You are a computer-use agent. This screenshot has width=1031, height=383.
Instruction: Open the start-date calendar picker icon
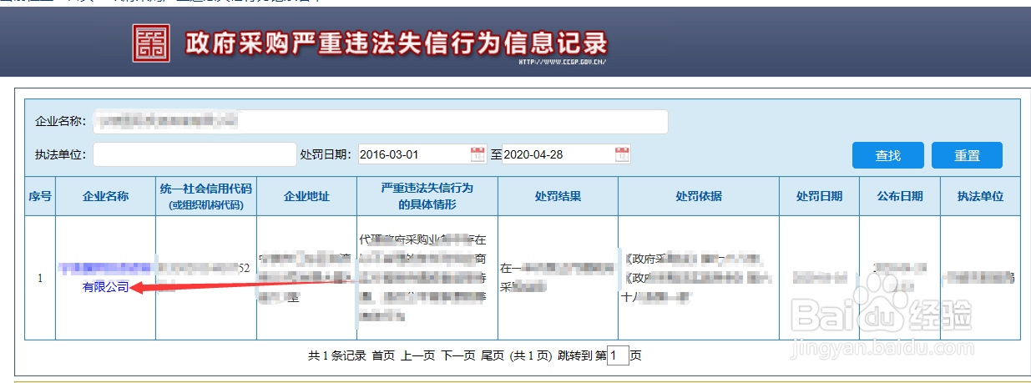pyautogui.click(x=478, y=154)
